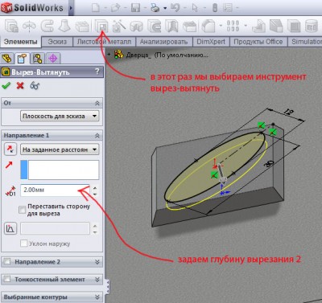Image resolution: width=322 pixels, height=303 pixels.
Task: Open the PropertyManager tab icon
Action: tap(23, 58)
